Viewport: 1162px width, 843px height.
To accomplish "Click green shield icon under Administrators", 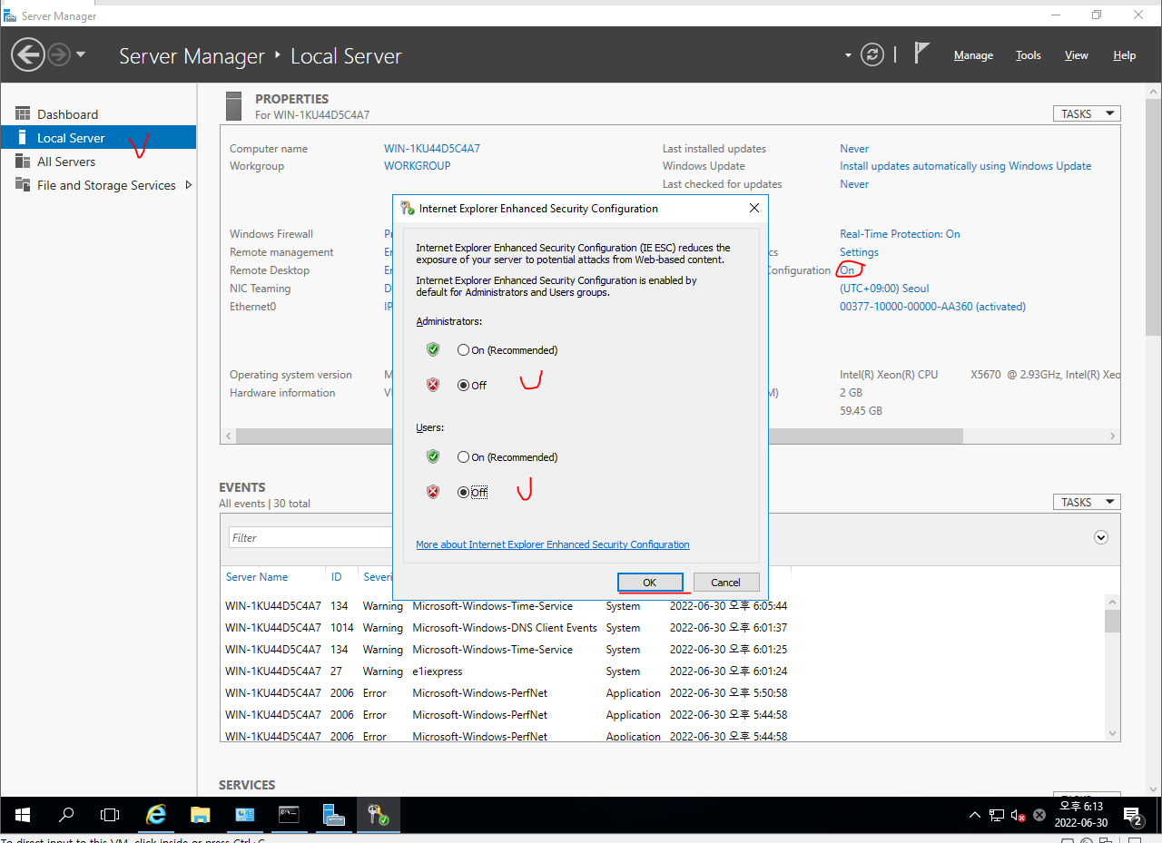I will 433,349.
